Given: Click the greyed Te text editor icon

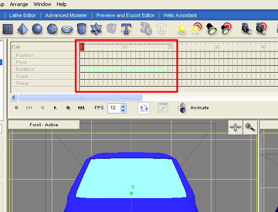Looking at the screenshot, I should (x=146, y=28).
